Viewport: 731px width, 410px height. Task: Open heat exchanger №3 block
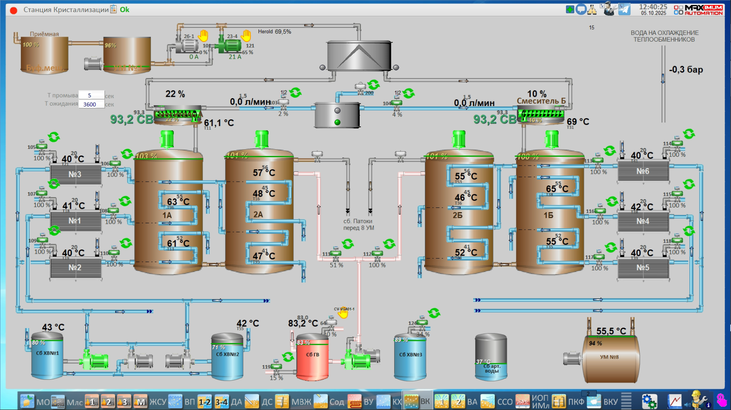pyautogui.click(x=75, y=174)
